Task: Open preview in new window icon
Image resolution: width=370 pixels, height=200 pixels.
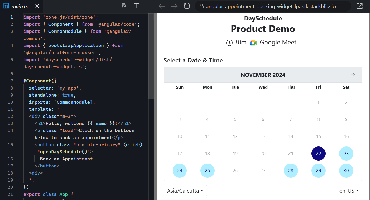Action: (x=359, y=6)
